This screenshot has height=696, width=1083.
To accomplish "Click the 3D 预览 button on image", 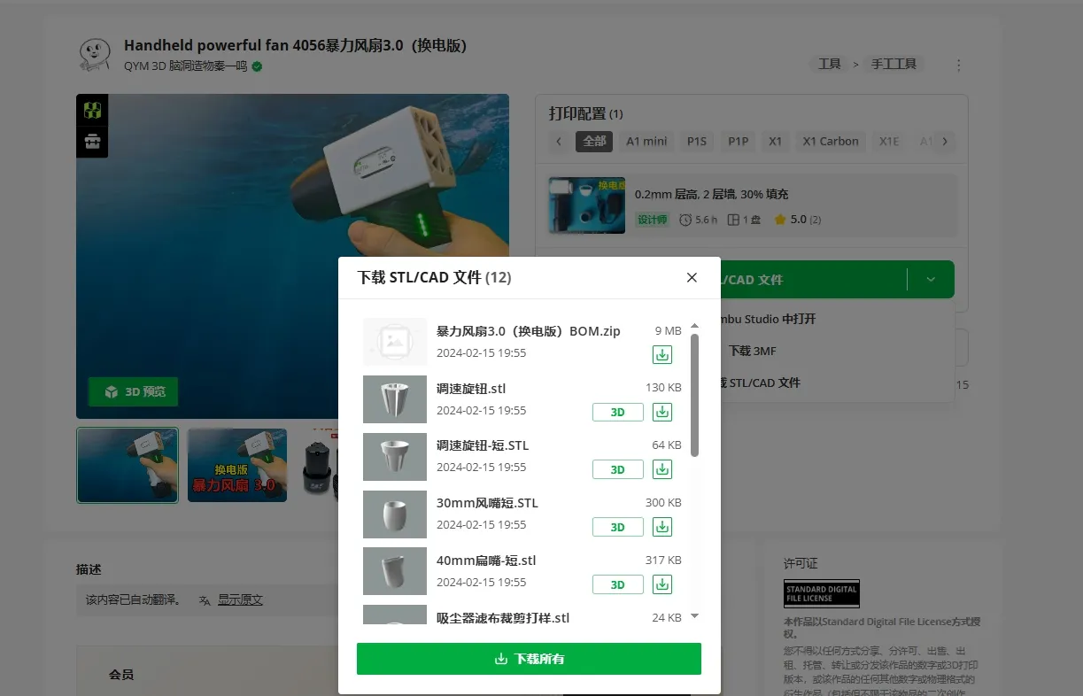I will [133, 391].
